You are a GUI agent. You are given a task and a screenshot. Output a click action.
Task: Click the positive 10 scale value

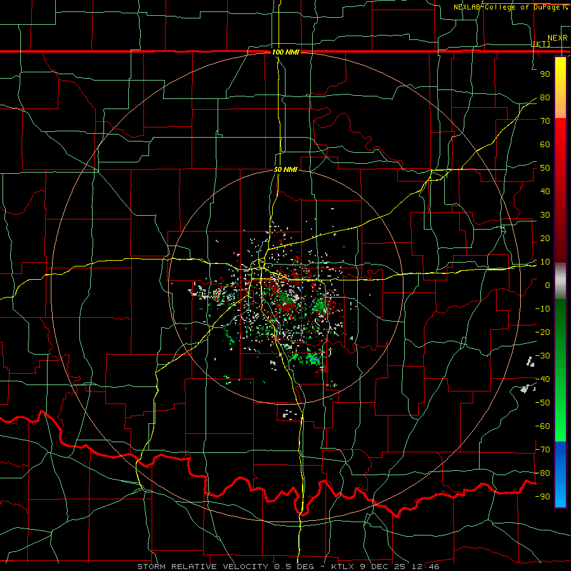(545, 262)
